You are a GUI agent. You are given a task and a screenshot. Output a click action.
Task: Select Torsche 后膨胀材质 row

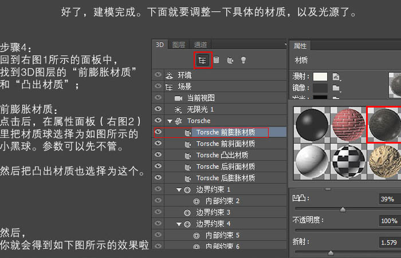pyautogui.click(x=220, y=178)
